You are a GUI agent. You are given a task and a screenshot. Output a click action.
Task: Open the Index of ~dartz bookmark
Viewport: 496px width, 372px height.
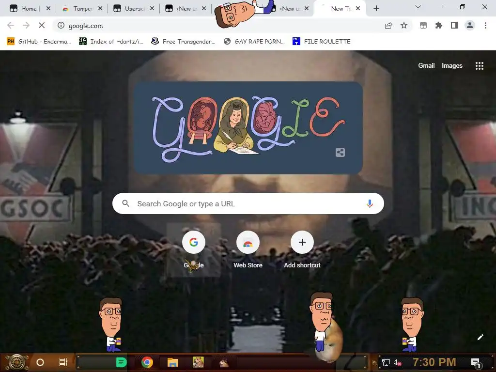[111, 42]
